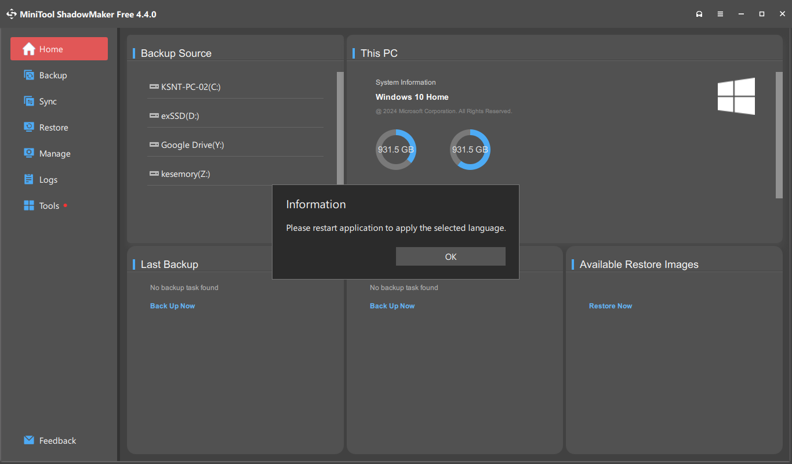The width and height of the screenshot is (792, 464).
Task: Select the exSSD(D:) drive
Action: coord(180,116)
